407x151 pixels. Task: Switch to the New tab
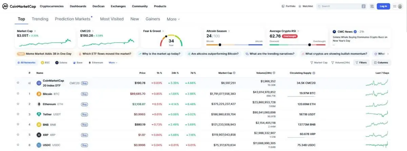tap(135, 19)
